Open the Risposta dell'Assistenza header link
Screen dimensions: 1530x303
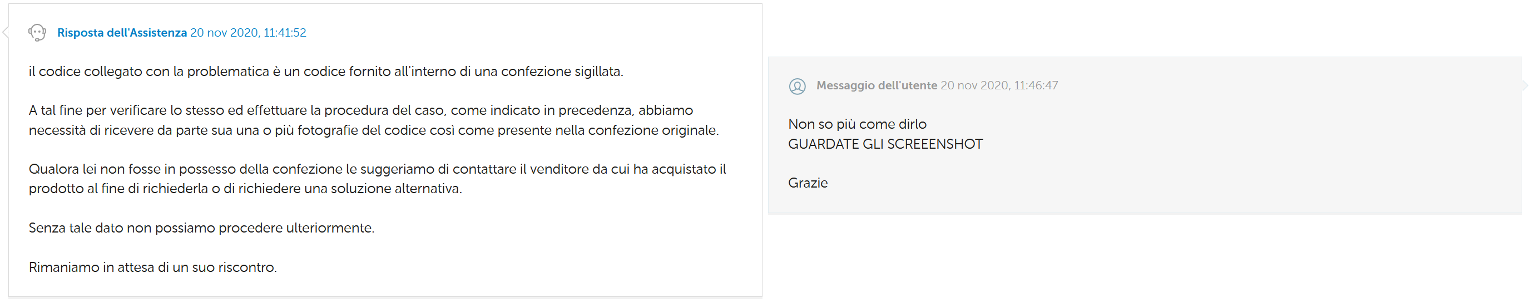(122, 33)
